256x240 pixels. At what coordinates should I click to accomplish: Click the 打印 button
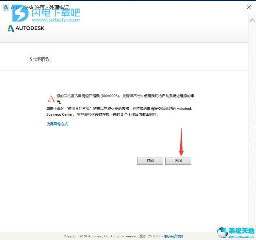tap(150, 161)
